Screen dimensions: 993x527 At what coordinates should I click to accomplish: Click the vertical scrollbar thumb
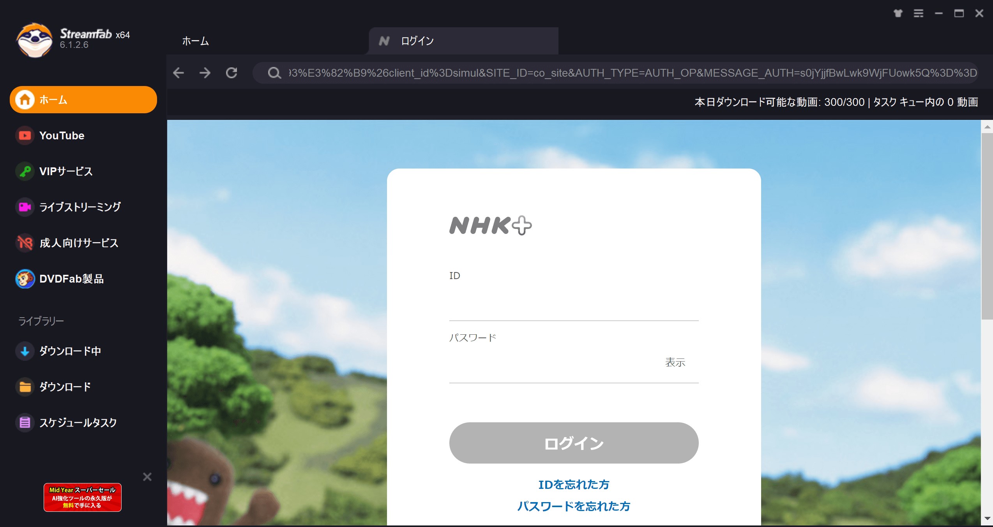click(987, 226)
